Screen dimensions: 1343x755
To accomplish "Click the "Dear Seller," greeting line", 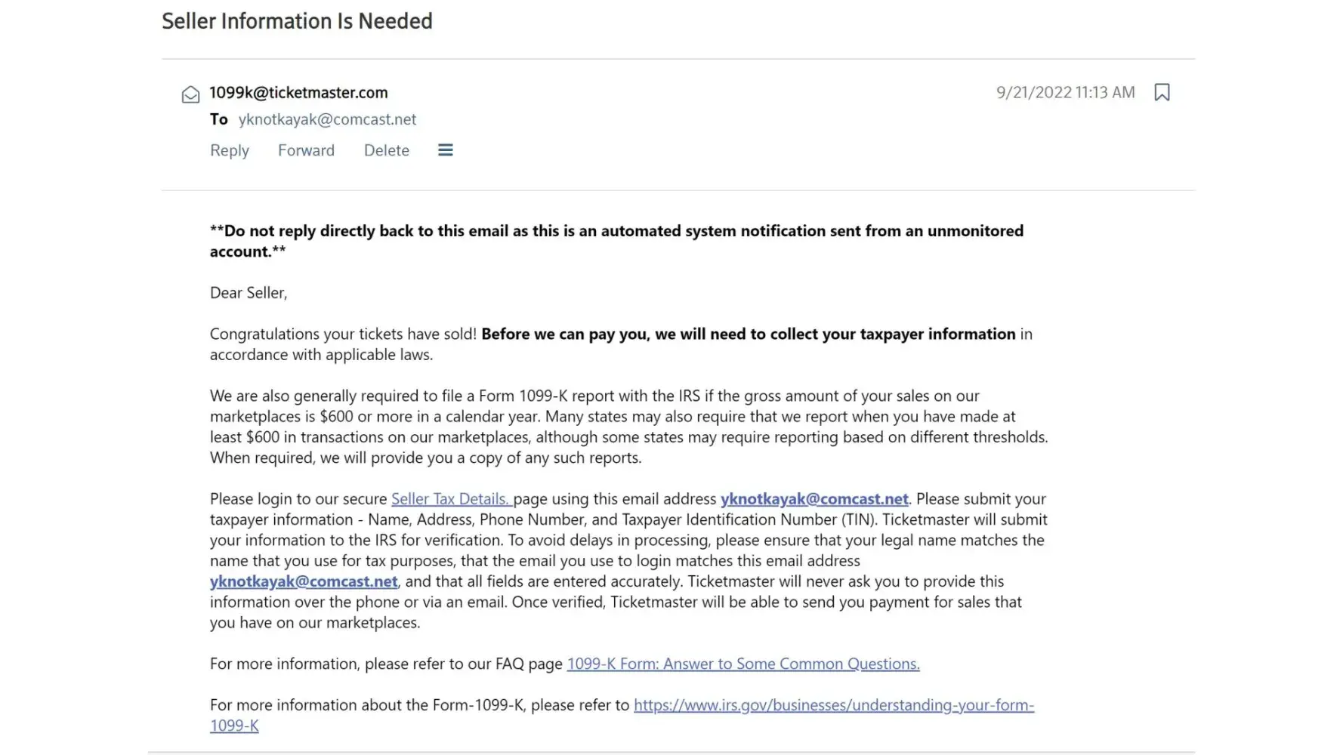I will 249,293.
